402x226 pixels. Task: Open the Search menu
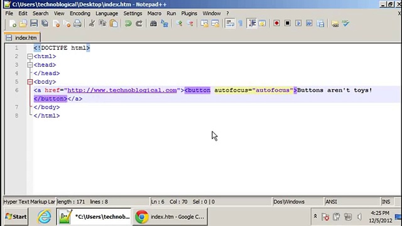pos(41,13)
